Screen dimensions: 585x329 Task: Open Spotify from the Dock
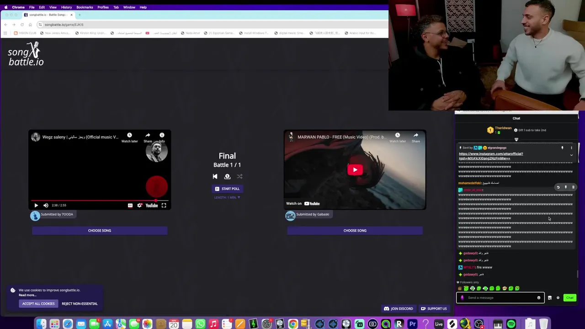(x=511, y=324)
